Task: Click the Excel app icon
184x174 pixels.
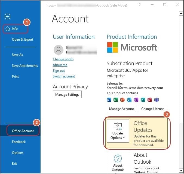Action: tap(116, 100)
